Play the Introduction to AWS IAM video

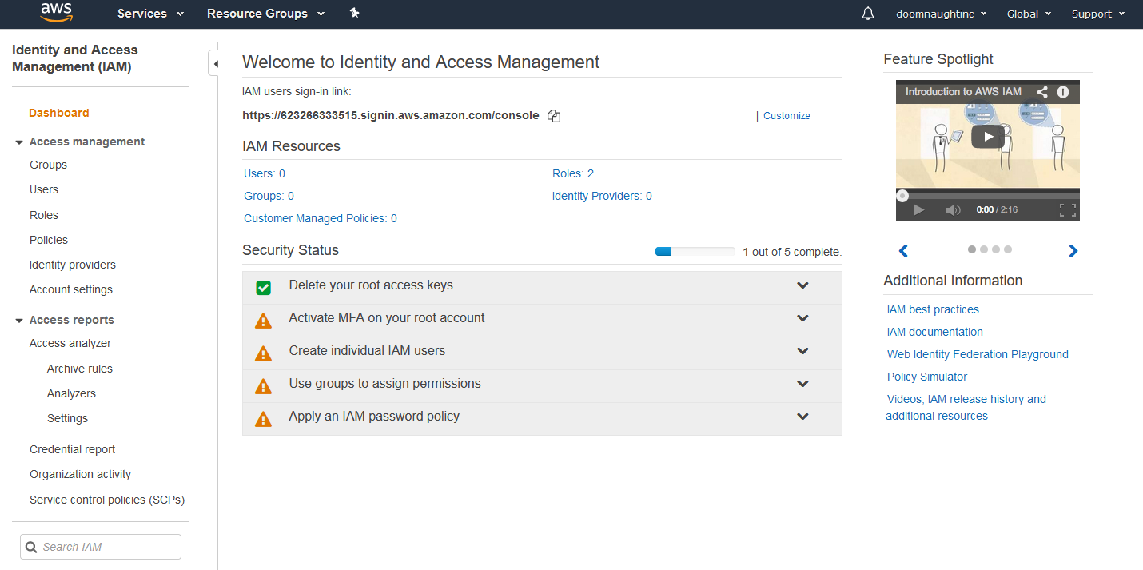tap(988, 136)
